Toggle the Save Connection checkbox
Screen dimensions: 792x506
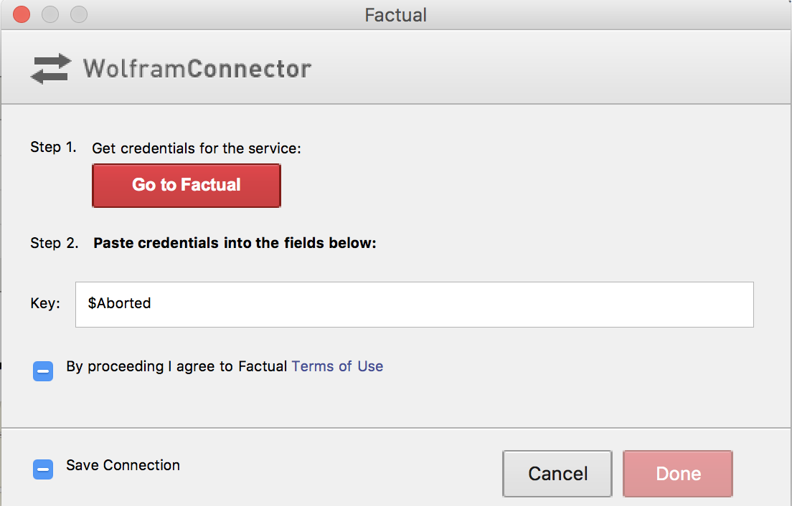[x=43, y=469]
